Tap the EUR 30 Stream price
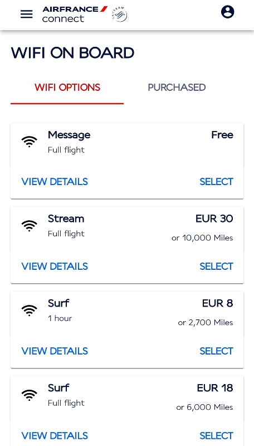The image size is (254, 446). point(214,219)
